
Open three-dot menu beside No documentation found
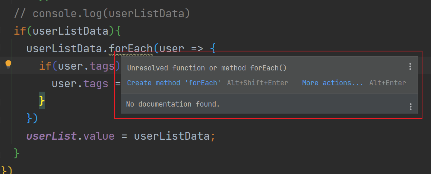(411, 107)
